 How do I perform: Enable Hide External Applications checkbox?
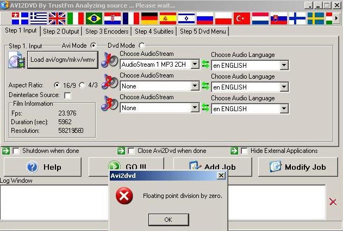pos(244,151)
